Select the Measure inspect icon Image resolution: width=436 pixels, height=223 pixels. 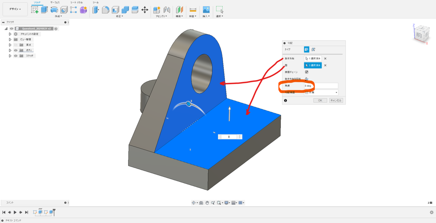193,10
